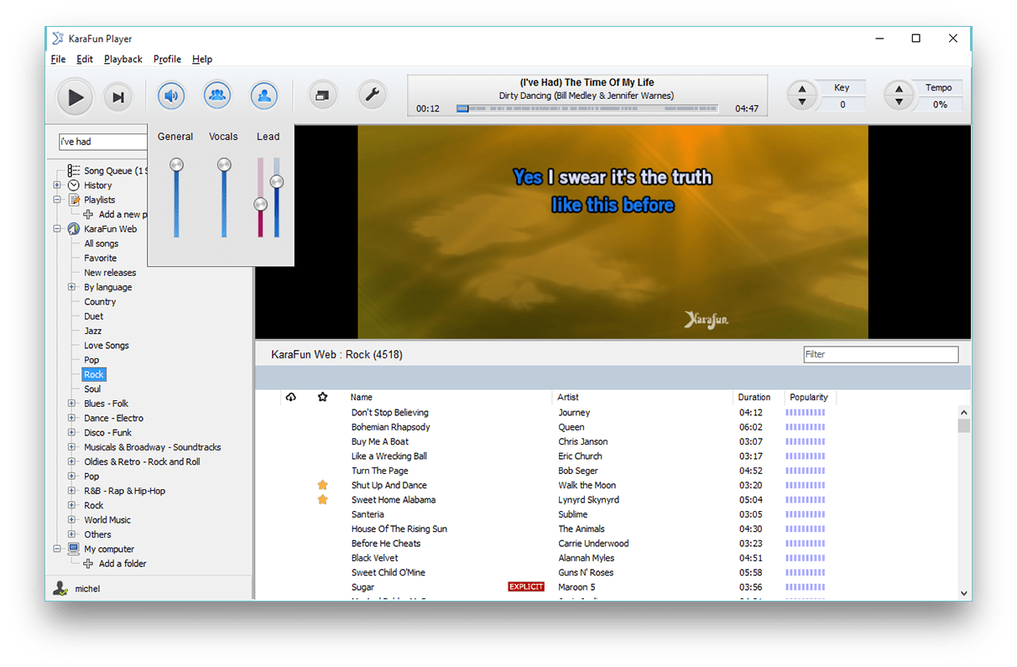This screenshot has width=1017, height=667.
Task: Collapse the KaraFun Web section
Action: pyautogui.click(x=55, y=228)
